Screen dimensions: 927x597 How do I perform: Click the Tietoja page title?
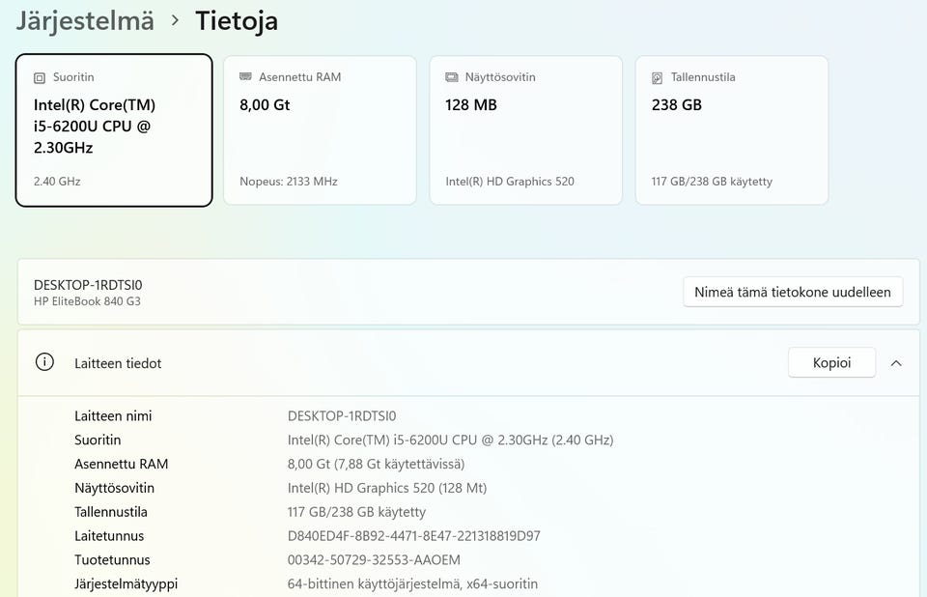point(237,20)
